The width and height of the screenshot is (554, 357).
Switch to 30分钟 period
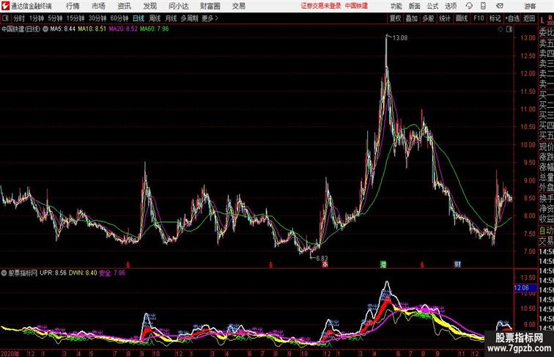coord(97,18)
